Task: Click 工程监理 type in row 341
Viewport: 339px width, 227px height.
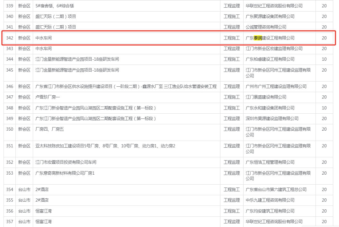Action: click(232, 27)
